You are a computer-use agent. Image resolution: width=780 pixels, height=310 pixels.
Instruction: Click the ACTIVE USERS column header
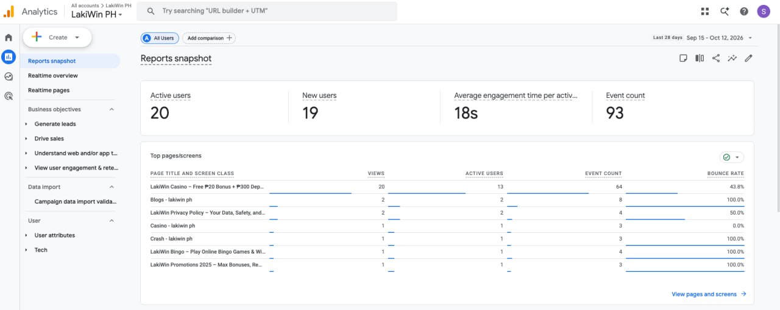pyautogui.click(x=484, y=174)
